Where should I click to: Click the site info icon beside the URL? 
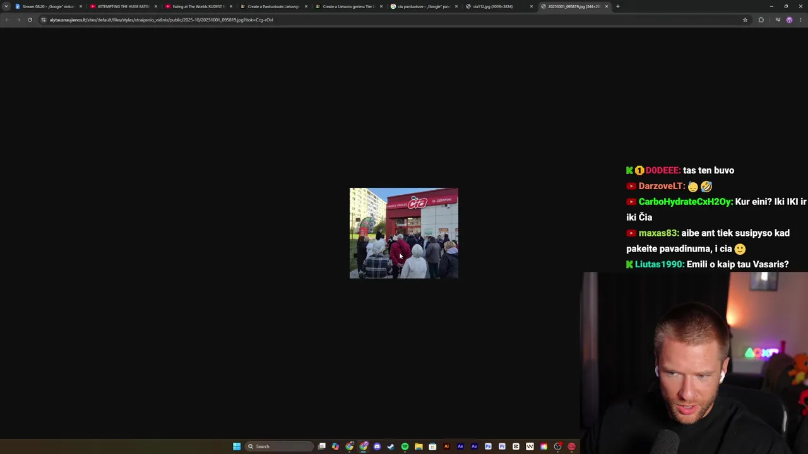44,20
